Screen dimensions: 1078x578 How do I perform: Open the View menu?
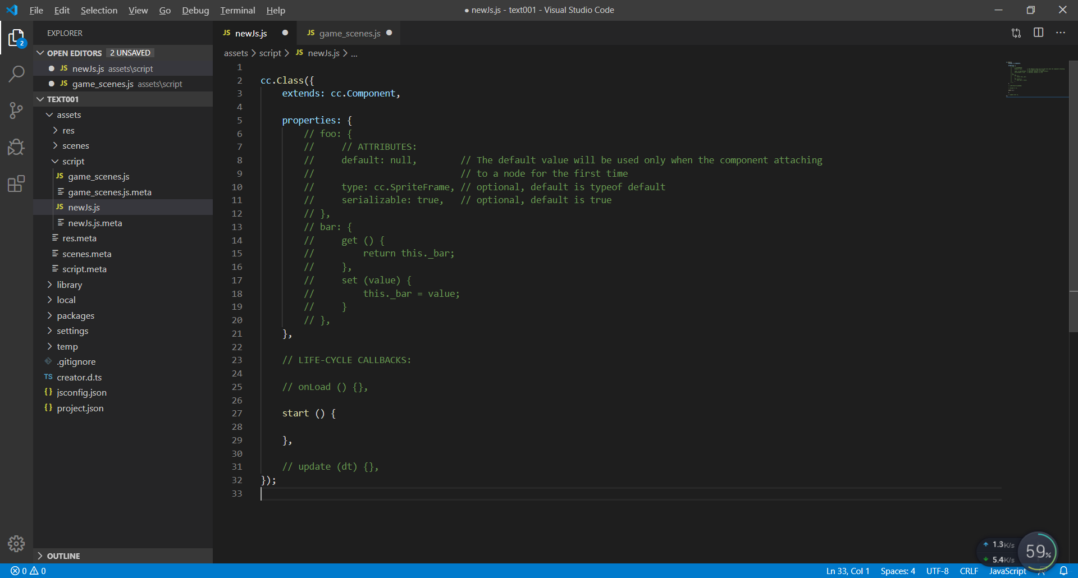coord(138,10)
